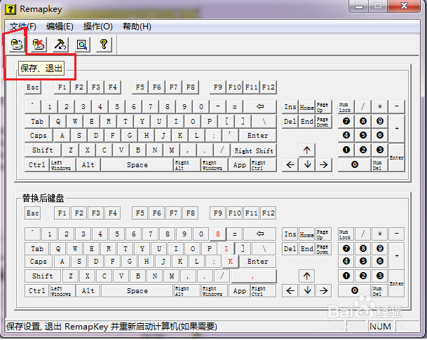Click numpad 5 key in 替换后键盘
Image resolution: width=427 pixels, height=340 pixels.
click(x=363, y=262)
